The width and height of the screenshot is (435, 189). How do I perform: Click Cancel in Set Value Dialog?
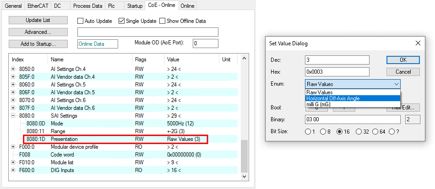(403, 72)
